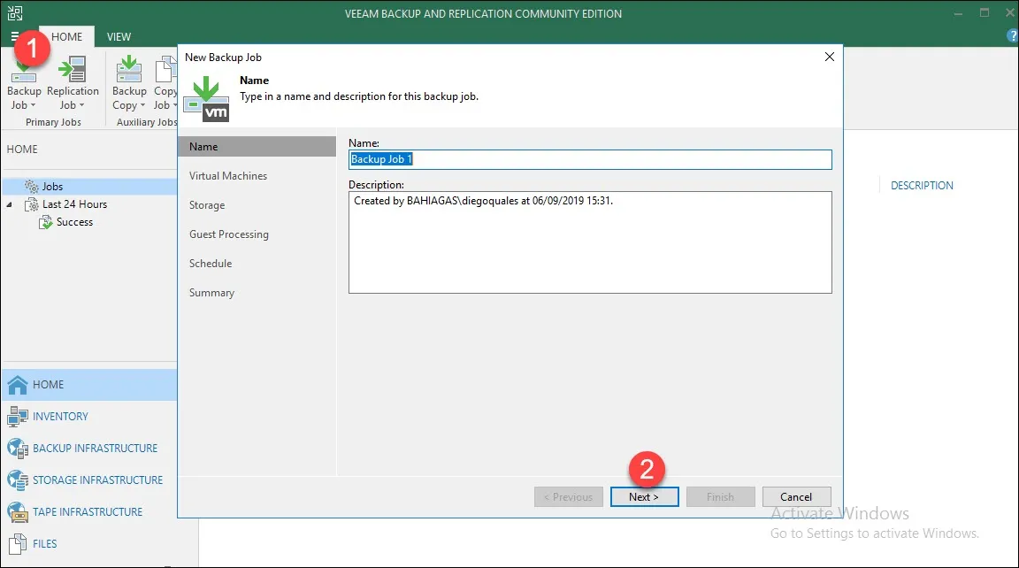Open the Inventory view in sidebar
1019x568 pixels.
[x=60, y=416]
